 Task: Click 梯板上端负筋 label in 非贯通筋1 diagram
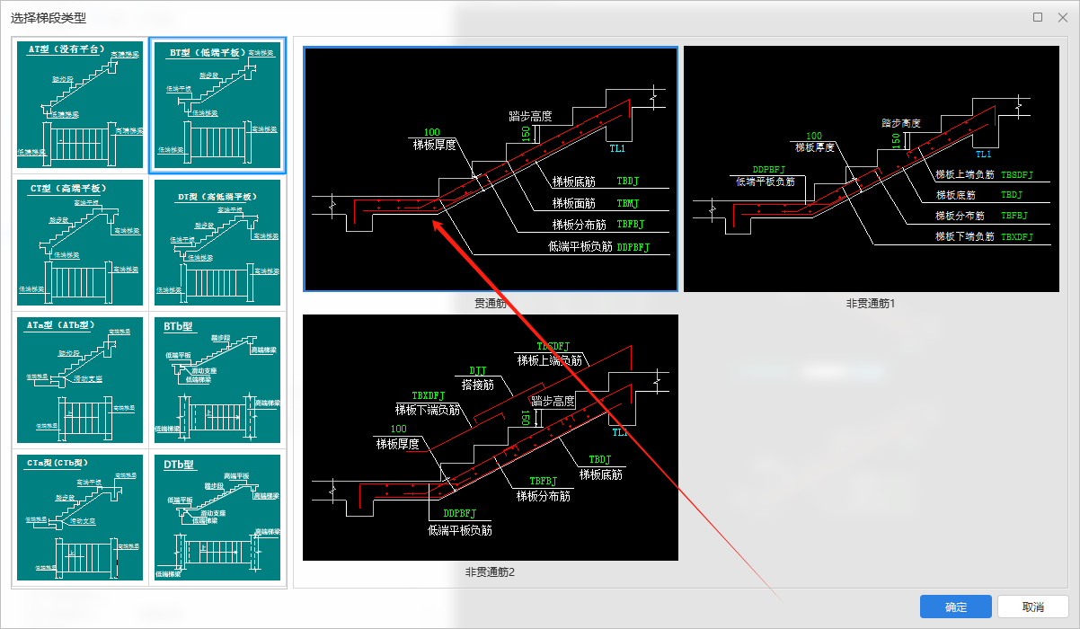pyautogui.click(x=965, y=174)
